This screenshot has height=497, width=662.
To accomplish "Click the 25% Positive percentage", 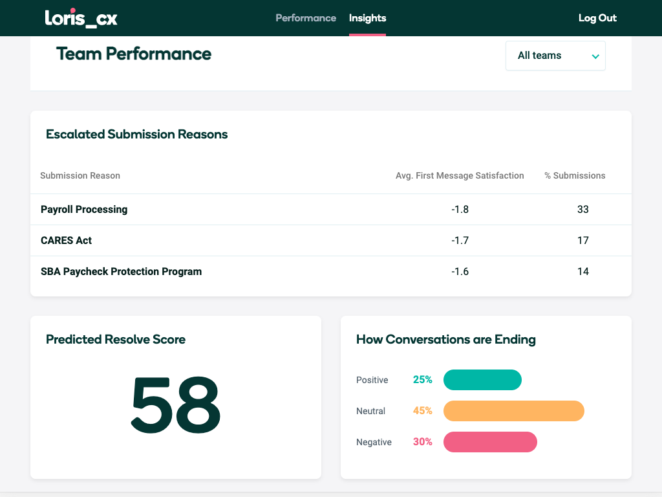I will tap(422, 380).
